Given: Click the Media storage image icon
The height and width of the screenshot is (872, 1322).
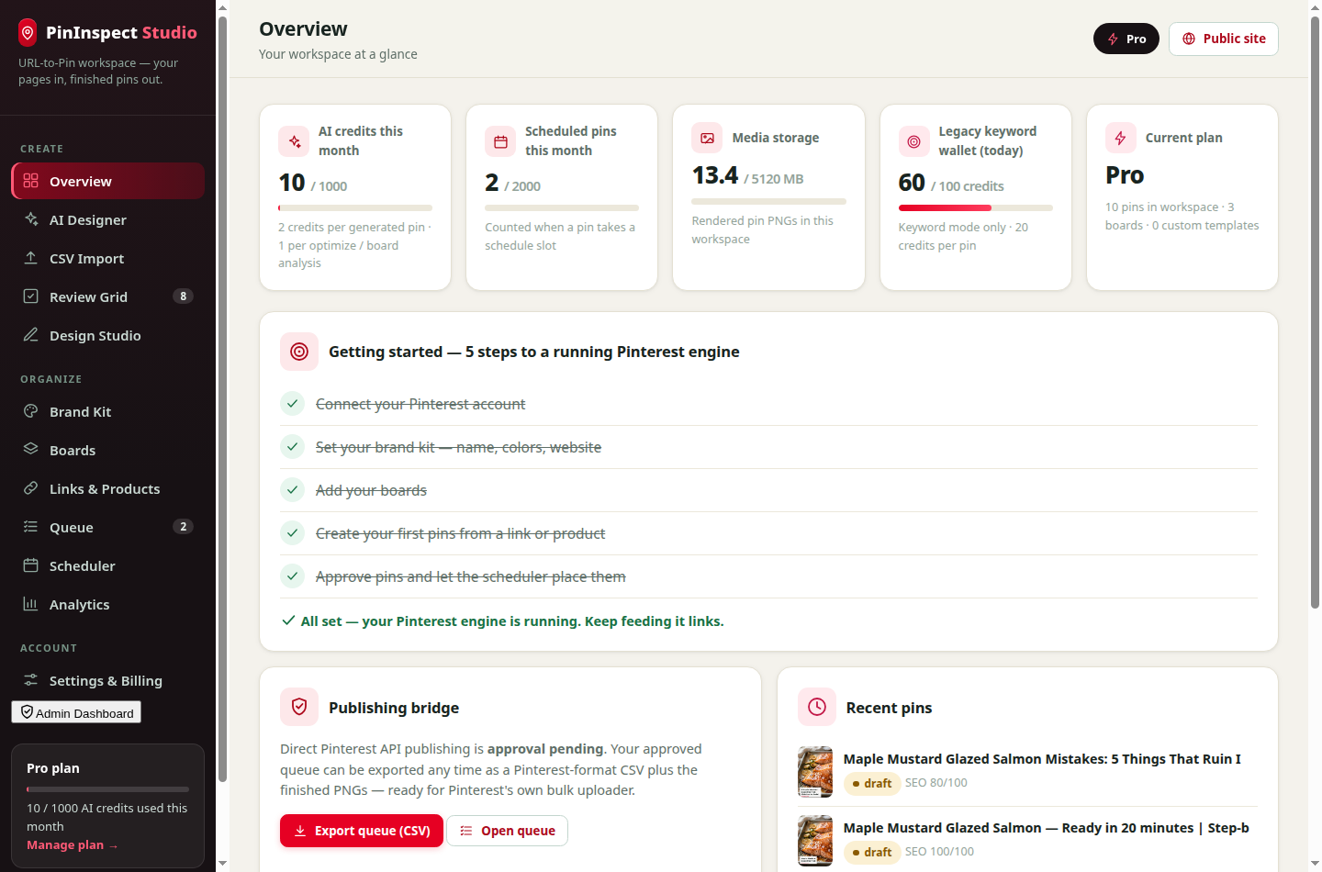Looking at the screenshot, I should pos(707,138).
